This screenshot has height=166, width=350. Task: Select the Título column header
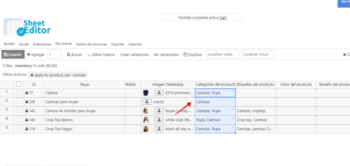84,85
